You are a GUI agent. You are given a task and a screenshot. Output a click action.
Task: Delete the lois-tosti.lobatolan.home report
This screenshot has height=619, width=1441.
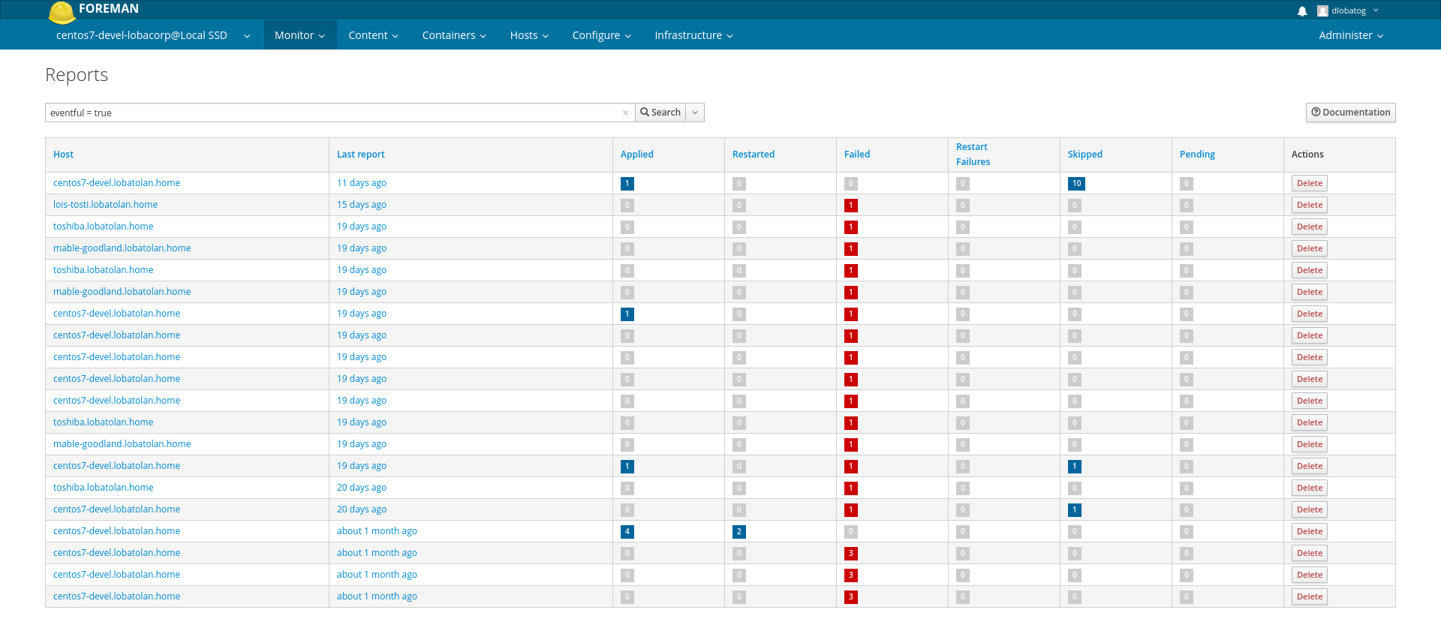tap(1309, 205)
